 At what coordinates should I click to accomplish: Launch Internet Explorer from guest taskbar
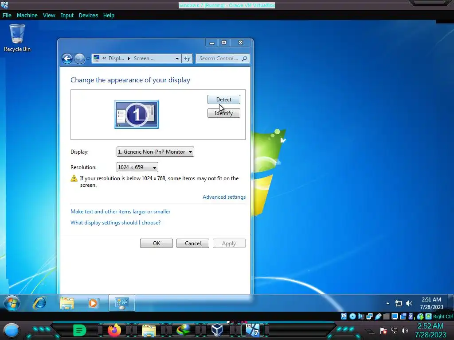pos(39,303)
